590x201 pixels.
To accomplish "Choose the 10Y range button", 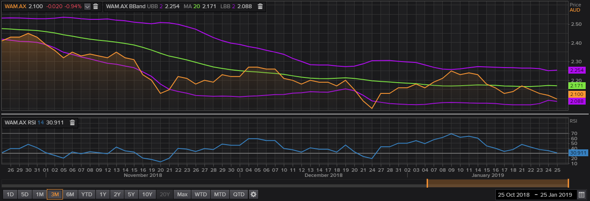I will (x=147, y=195).
